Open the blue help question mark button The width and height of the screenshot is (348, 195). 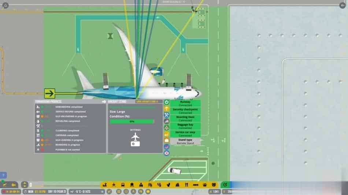pyautogui.click(x=3, y=175)
